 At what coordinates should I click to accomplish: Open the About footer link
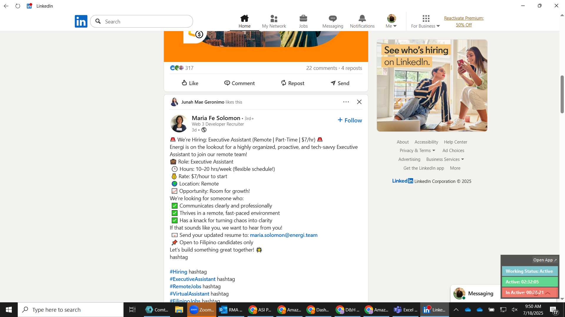tap(403, 142)
